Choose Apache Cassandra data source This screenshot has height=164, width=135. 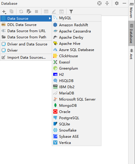pyautogui.click(x=76, y=31)
